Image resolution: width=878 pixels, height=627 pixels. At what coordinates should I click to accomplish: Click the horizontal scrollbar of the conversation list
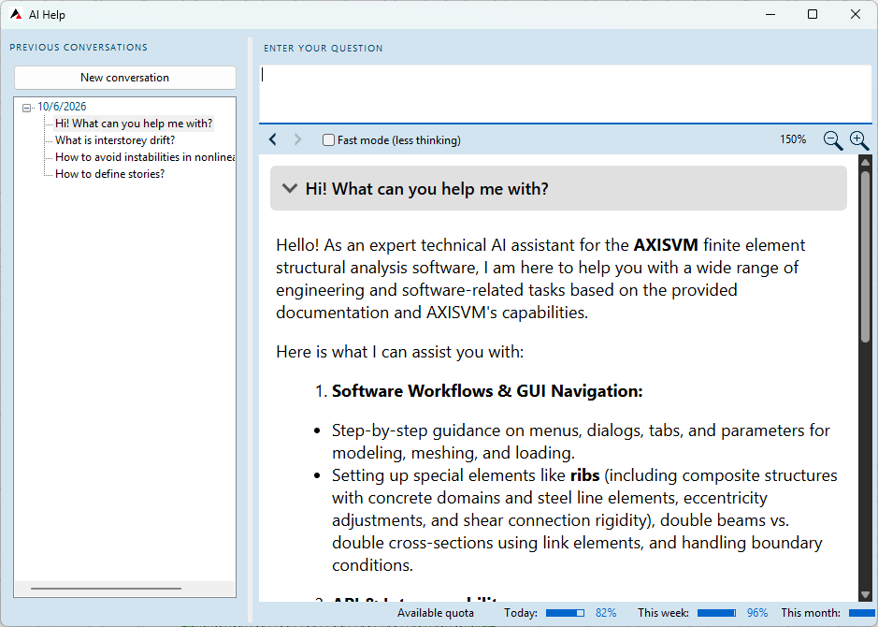click(106, 589)
